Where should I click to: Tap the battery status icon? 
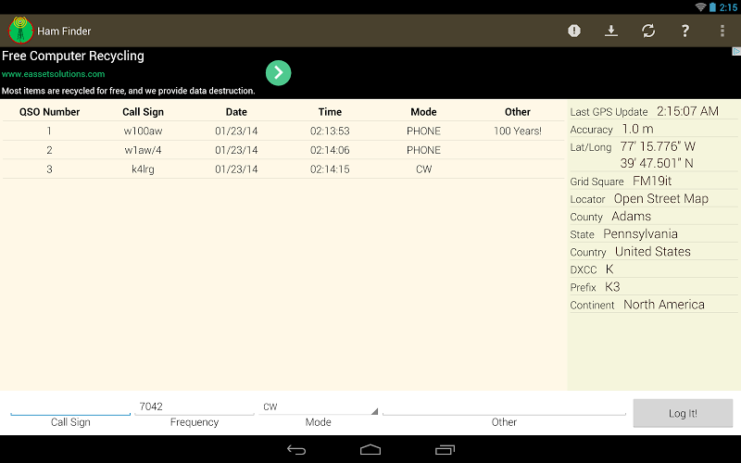(712, 7)
